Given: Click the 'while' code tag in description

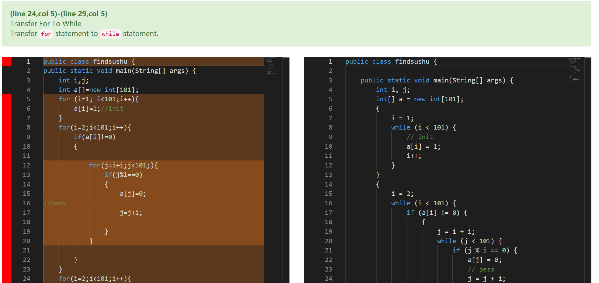Looking at the screenshot, I should click(x=110, y=34).
